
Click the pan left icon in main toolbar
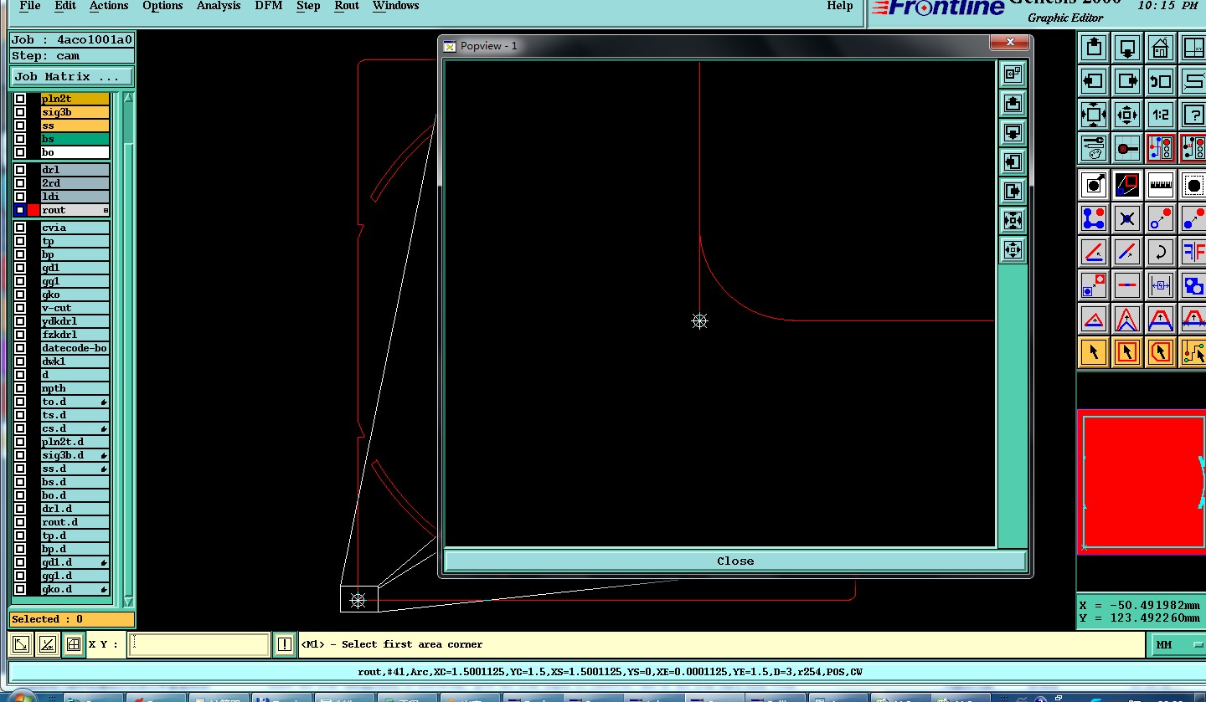(1094, 81)
